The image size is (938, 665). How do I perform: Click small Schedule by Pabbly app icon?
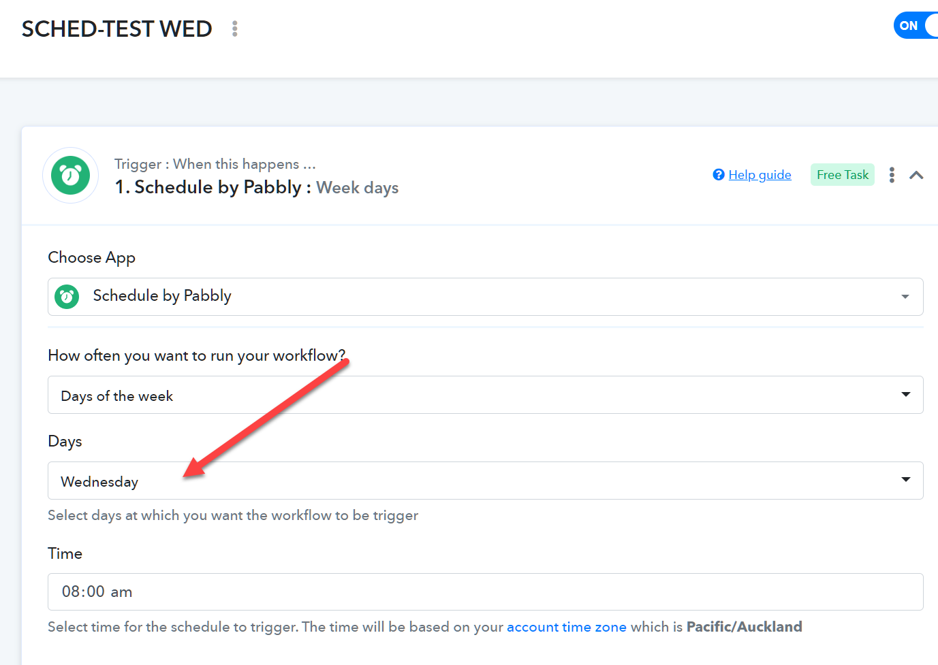pyautogui.click(x=67, y=297)
